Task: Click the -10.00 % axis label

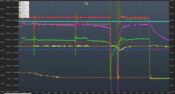Action: [x=2, y=92]
